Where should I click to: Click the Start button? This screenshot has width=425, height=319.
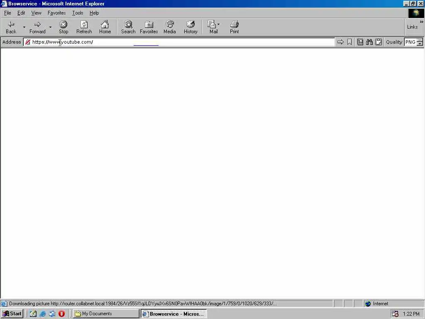pyautogui.click(x=12, y=314)
